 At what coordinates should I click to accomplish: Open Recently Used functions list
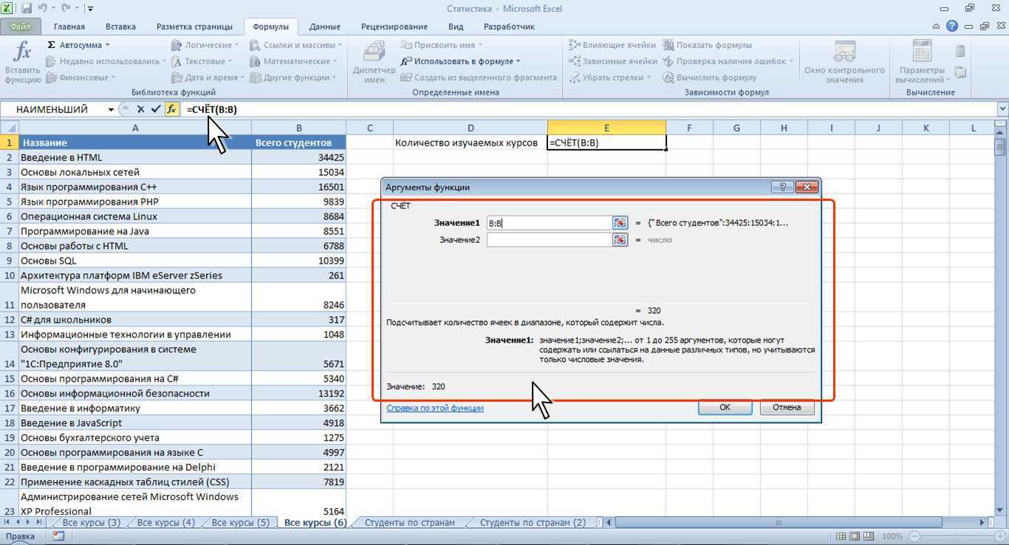[105, 61]
